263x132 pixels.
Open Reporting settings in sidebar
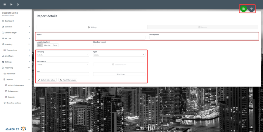[x=14, y=103]
